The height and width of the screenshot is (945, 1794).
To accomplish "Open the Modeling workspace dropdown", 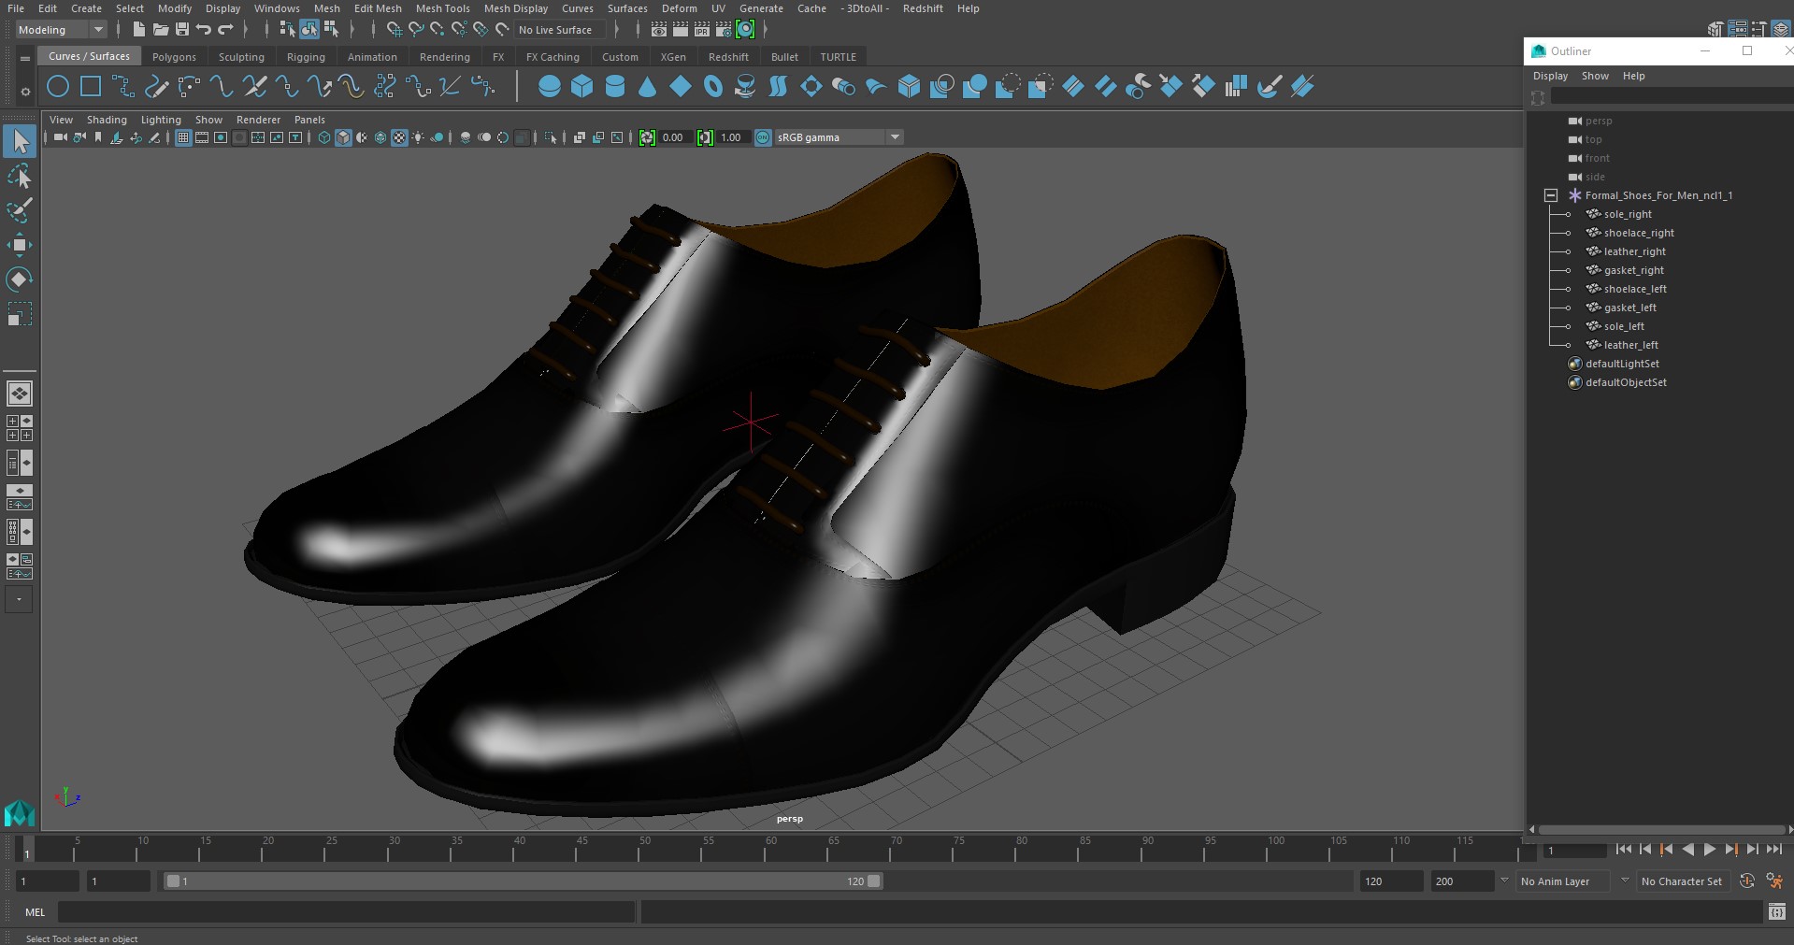I will pyautogui.click(x=61, y=30).
